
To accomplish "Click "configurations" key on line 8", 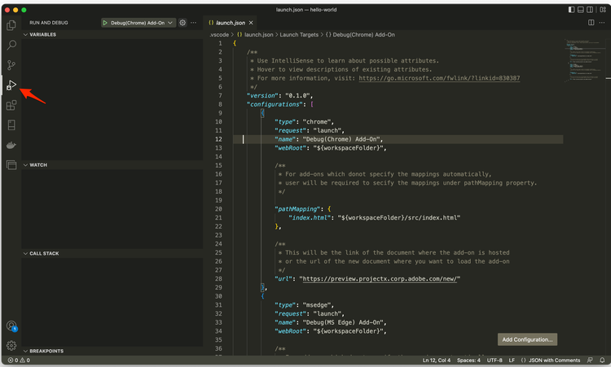I will [275, 104].
